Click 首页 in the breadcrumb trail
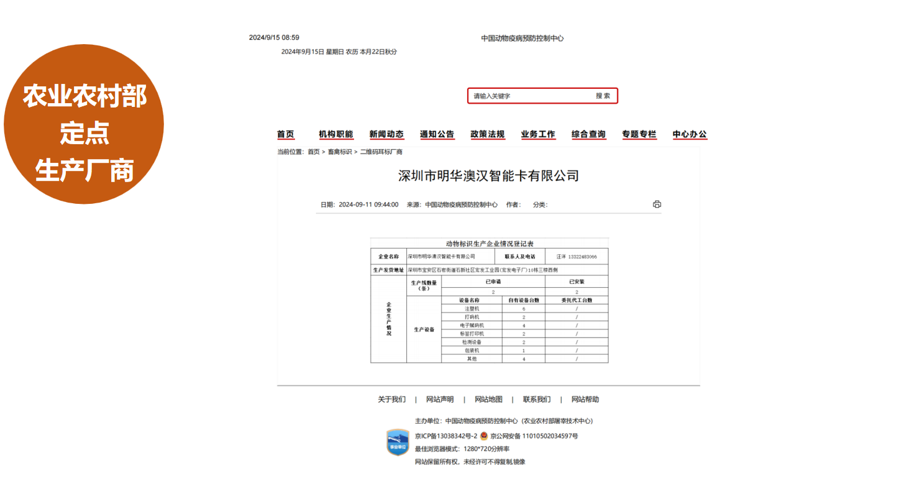This screenshot has height=491, width=897. click(x=314, y=152)
